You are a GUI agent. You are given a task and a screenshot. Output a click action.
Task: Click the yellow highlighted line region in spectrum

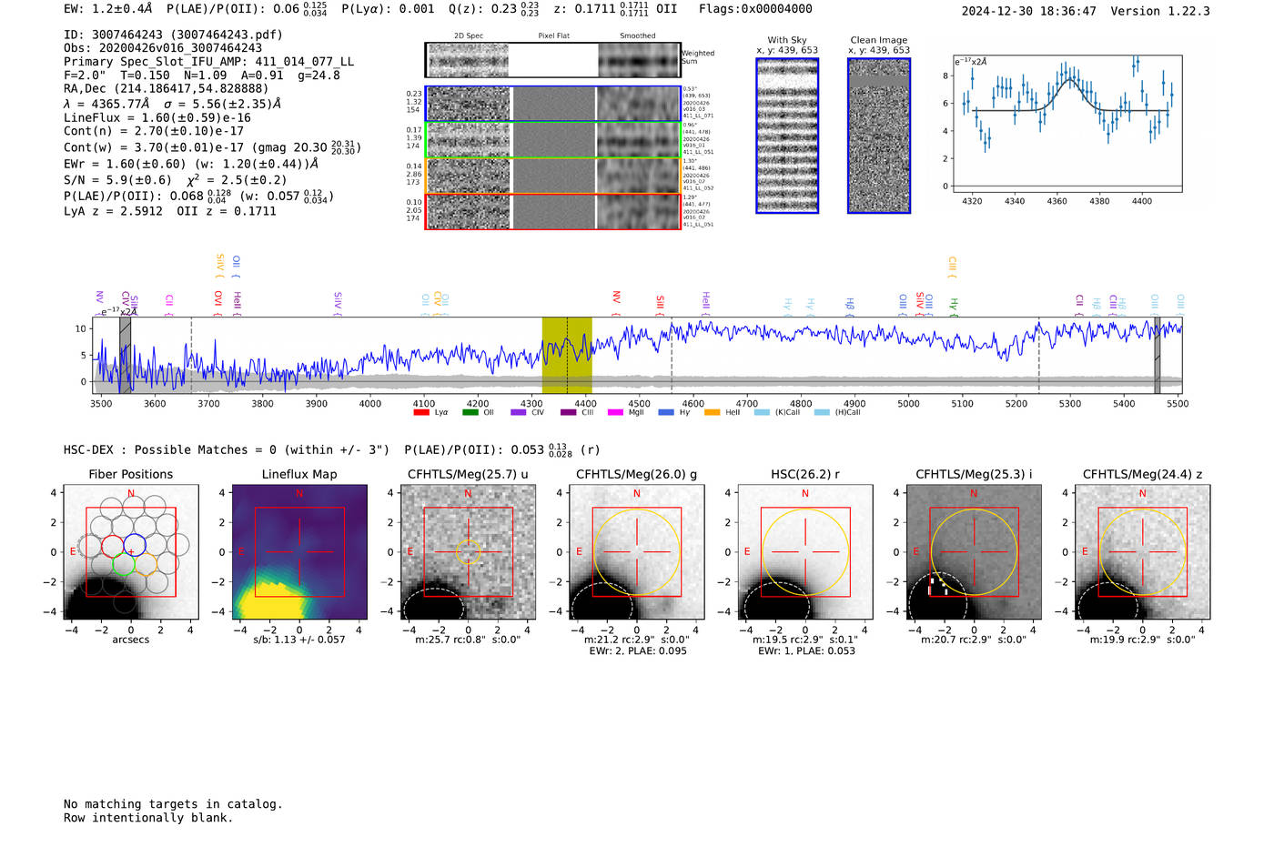pyautogui.click(x=567, y=355)
